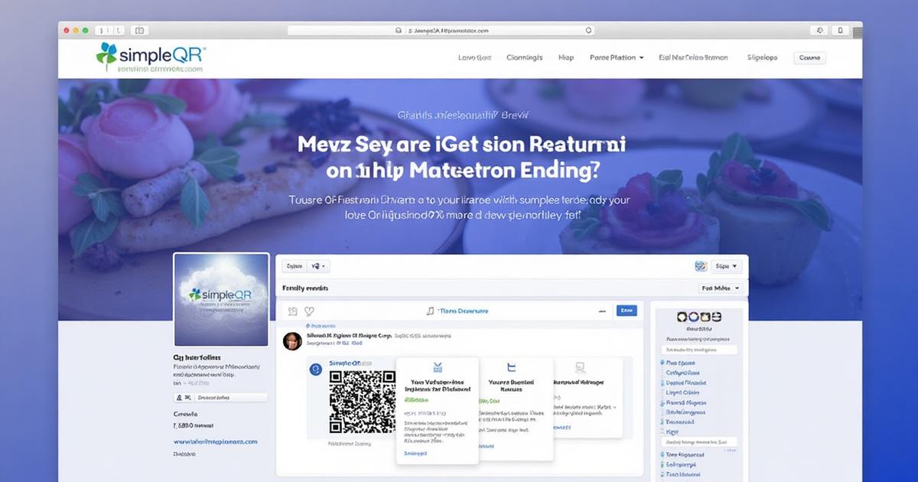This screenshot has width=918, height=482.
Task: Click the music note icon in post toolbar
Action: (430, 311)
